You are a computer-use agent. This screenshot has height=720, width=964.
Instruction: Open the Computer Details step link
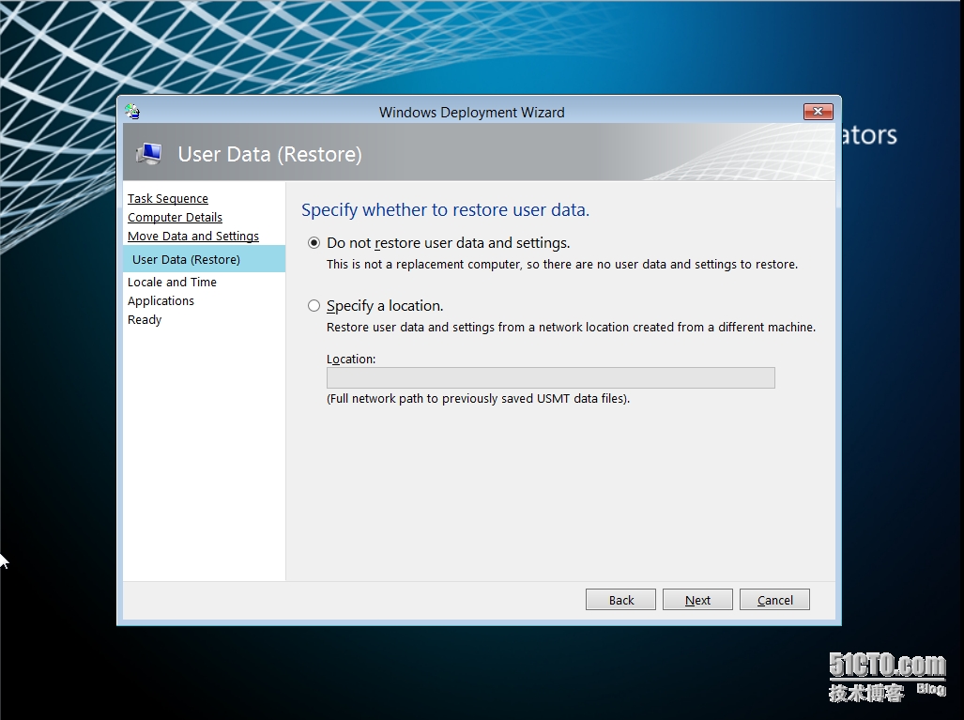176,217
